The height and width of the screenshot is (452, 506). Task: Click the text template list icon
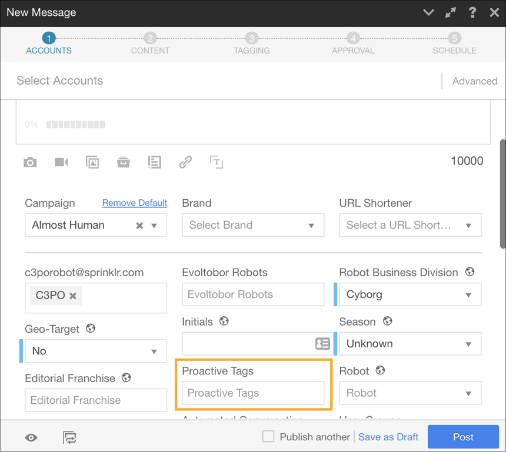point(154,162)
